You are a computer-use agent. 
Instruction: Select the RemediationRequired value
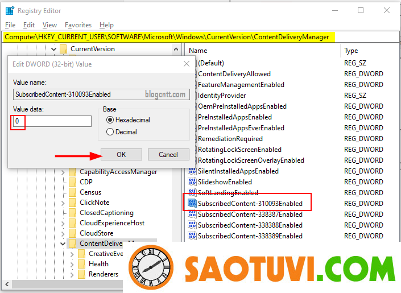230,138
